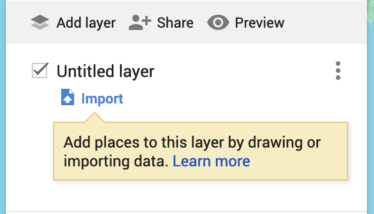This screenshot has height=214, width=374.
Task: Click blank gray toolbar area beside Preview
Action: 326,22
